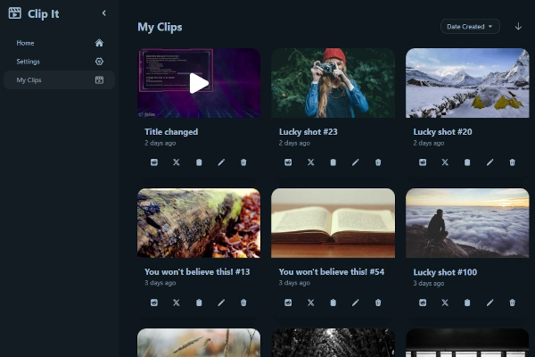Edit Lucky shot #20 with pencil icon
Viewport: 535px width, 357px height.
click(490, 162)
